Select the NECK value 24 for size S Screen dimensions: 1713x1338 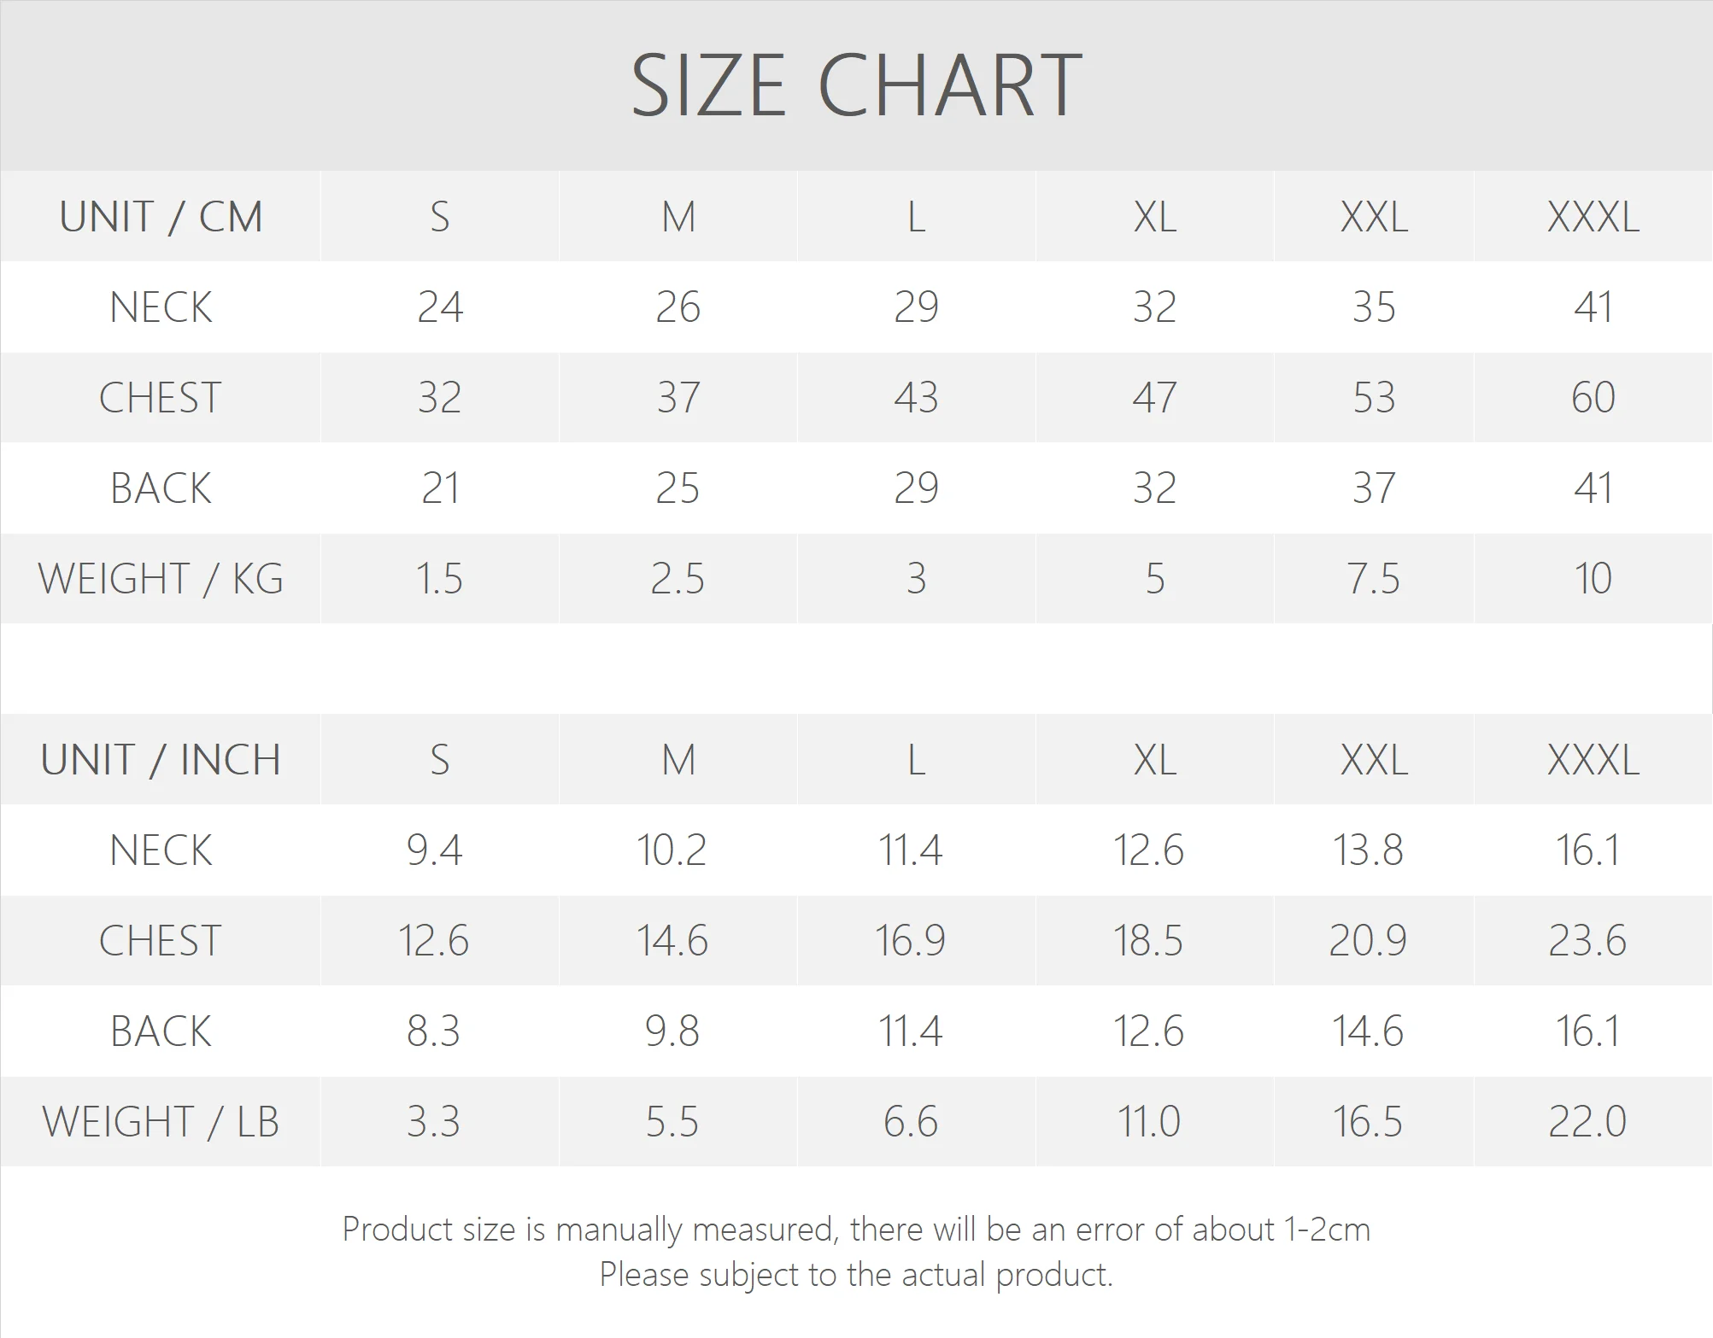tap(439, 307)
